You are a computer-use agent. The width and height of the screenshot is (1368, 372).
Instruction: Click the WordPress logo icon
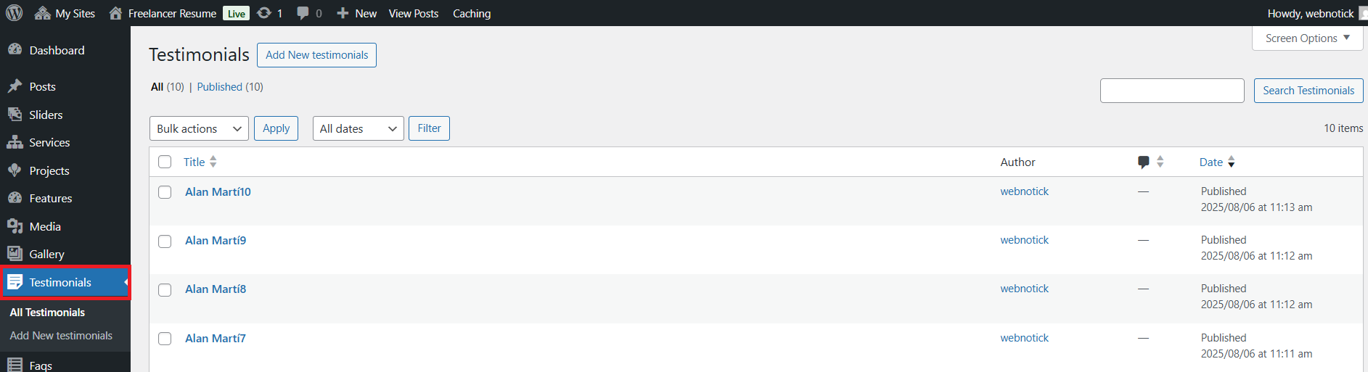pos(15,13)
